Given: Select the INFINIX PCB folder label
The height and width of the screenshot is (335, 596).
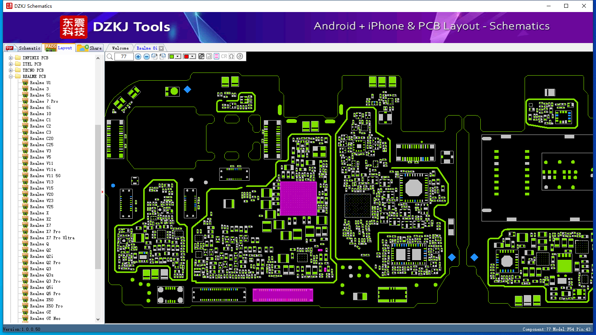Looking at the screenshot, I should 35,58.
